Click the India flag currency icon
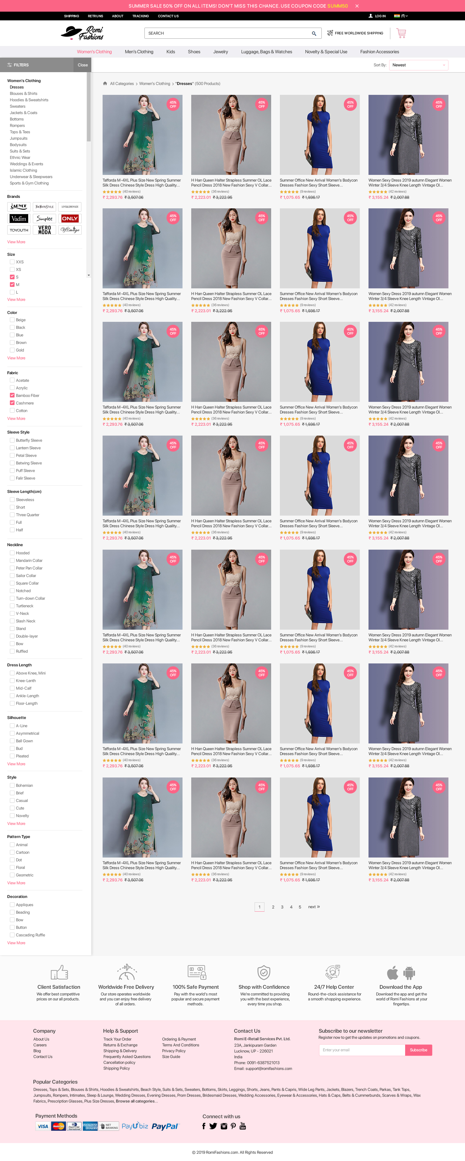 click(x=397, y=16)
